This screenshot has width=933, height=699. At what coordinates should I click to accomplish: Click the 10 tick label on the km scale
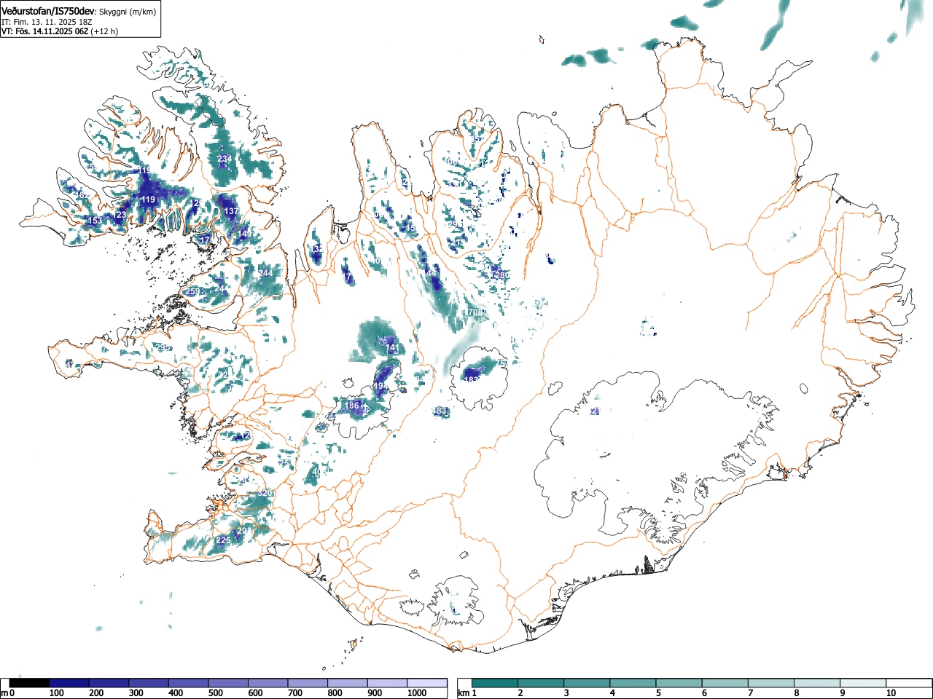tap(890, 693)
